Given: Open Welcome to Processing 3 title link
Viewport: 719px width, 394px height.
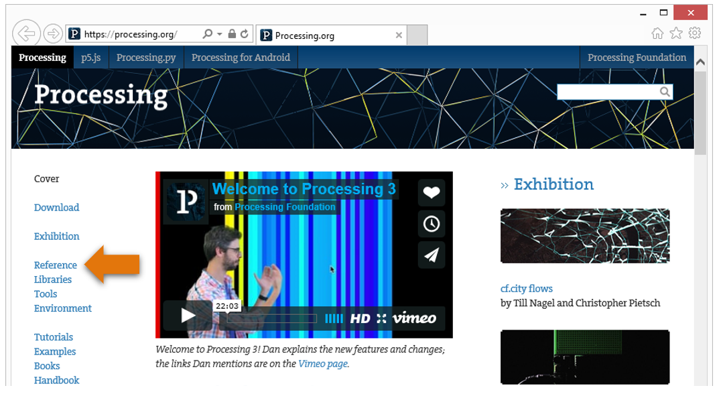Looking at the screenshot, I should click(304, 189).
